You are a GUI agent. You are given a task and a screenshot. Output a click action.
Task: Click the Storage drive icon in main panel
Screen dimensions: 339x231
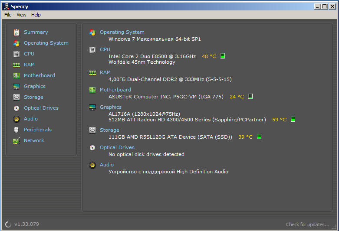[x=92, y=130]
